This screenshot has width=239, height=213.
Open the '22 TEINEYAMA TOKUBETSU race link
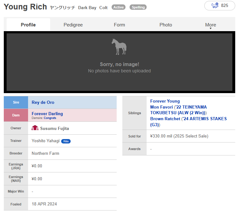[178, 110]
